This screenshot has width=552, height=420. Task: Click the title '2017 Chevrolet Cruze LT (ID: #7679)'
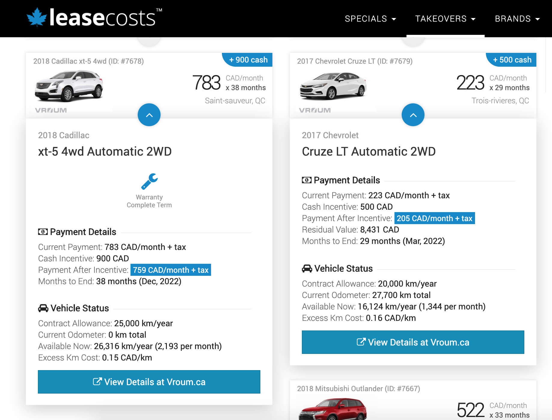[x=355, y=61]
